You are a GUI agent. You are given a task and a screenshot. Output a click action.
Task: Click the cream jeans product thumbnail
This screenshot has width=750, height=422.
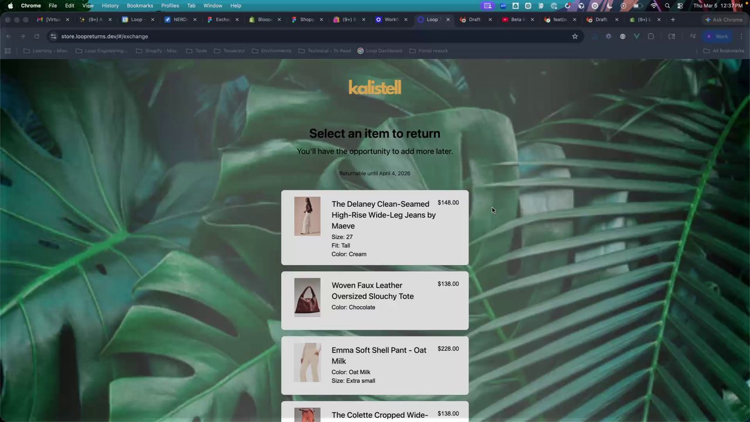click(x=307, y=216)
